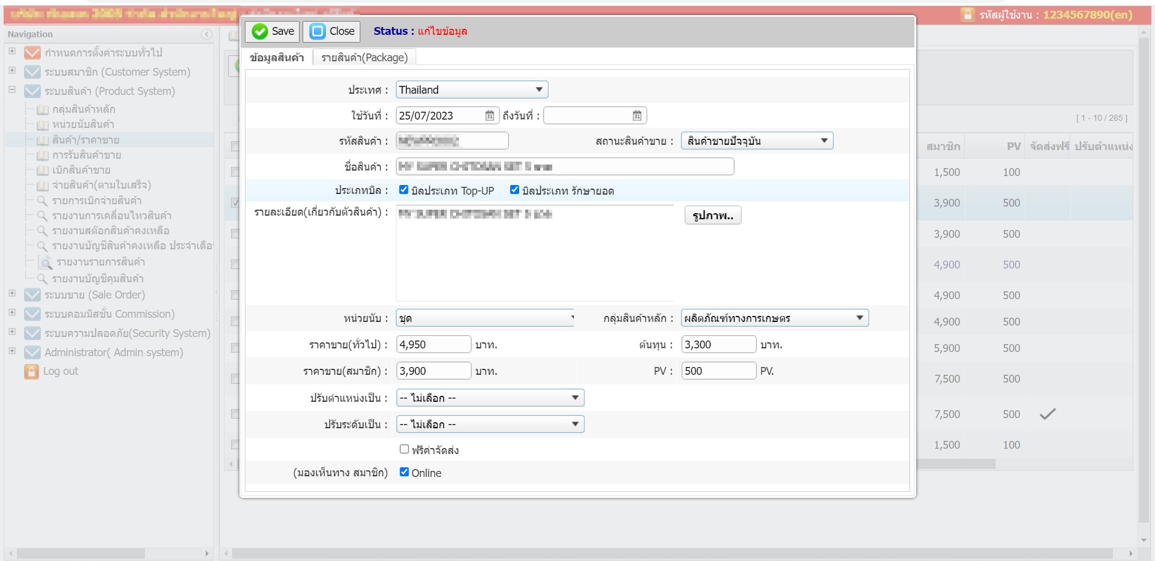Click the general sale price field
Viewport: 1155px width, 561px height.
pyautogui.click(x=433, y=344)
